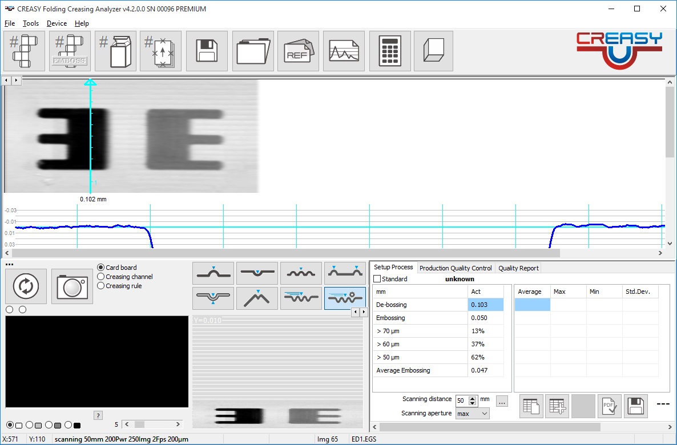Expand the Scanning aperture max dropdown

[485, 414]
